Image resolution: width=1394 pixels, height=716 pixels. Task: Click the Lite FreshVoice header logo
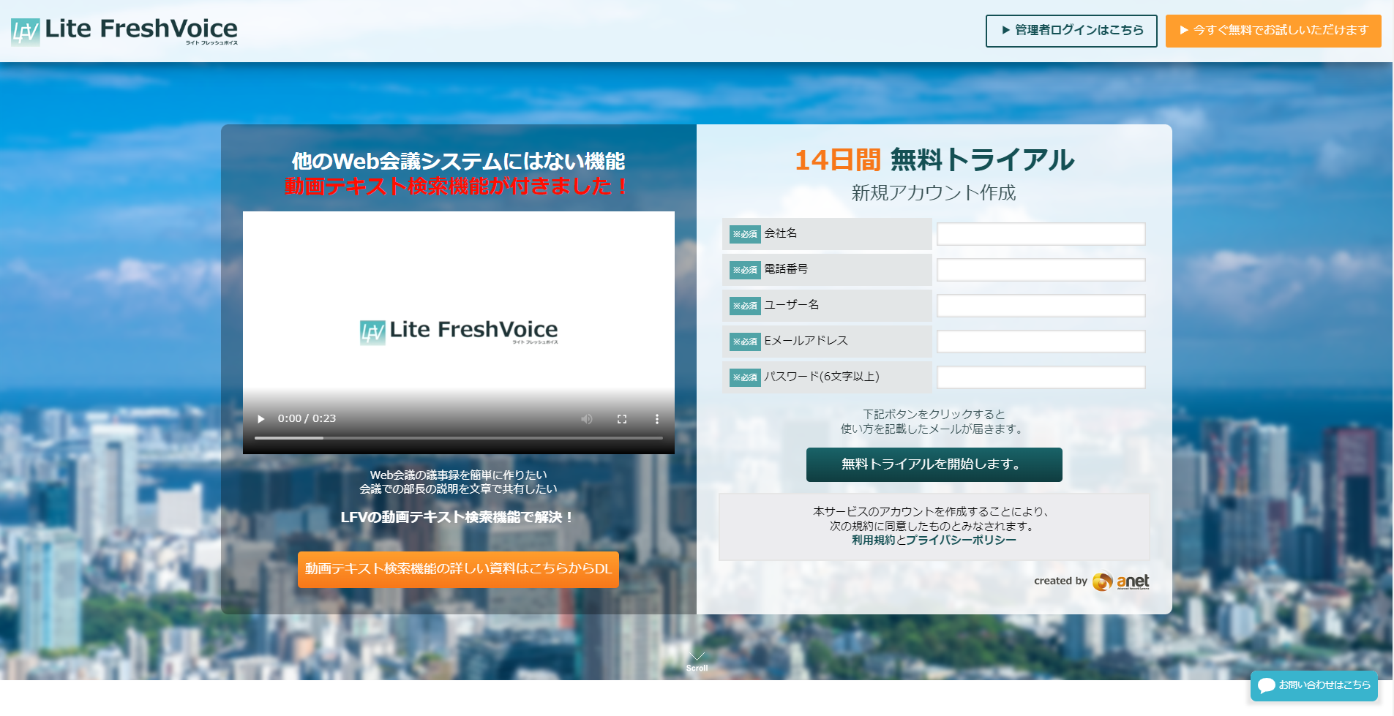[x=124, y=31]
